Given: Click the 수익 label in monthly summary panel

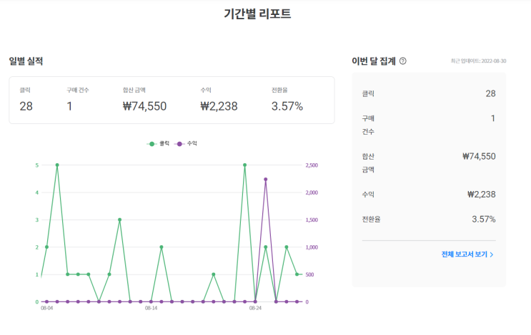Looking at the screenshot, I should click(x=368, y=195).
